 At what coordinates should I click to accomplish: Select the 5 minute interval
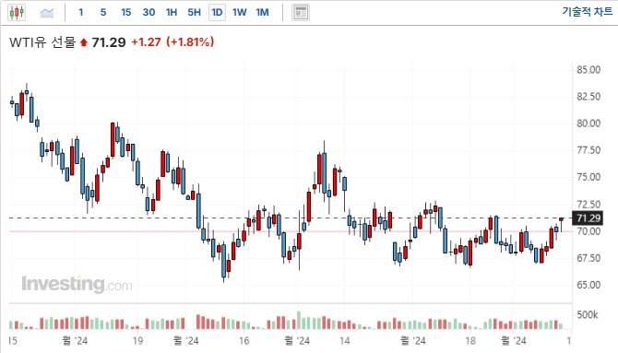(103, 13)
